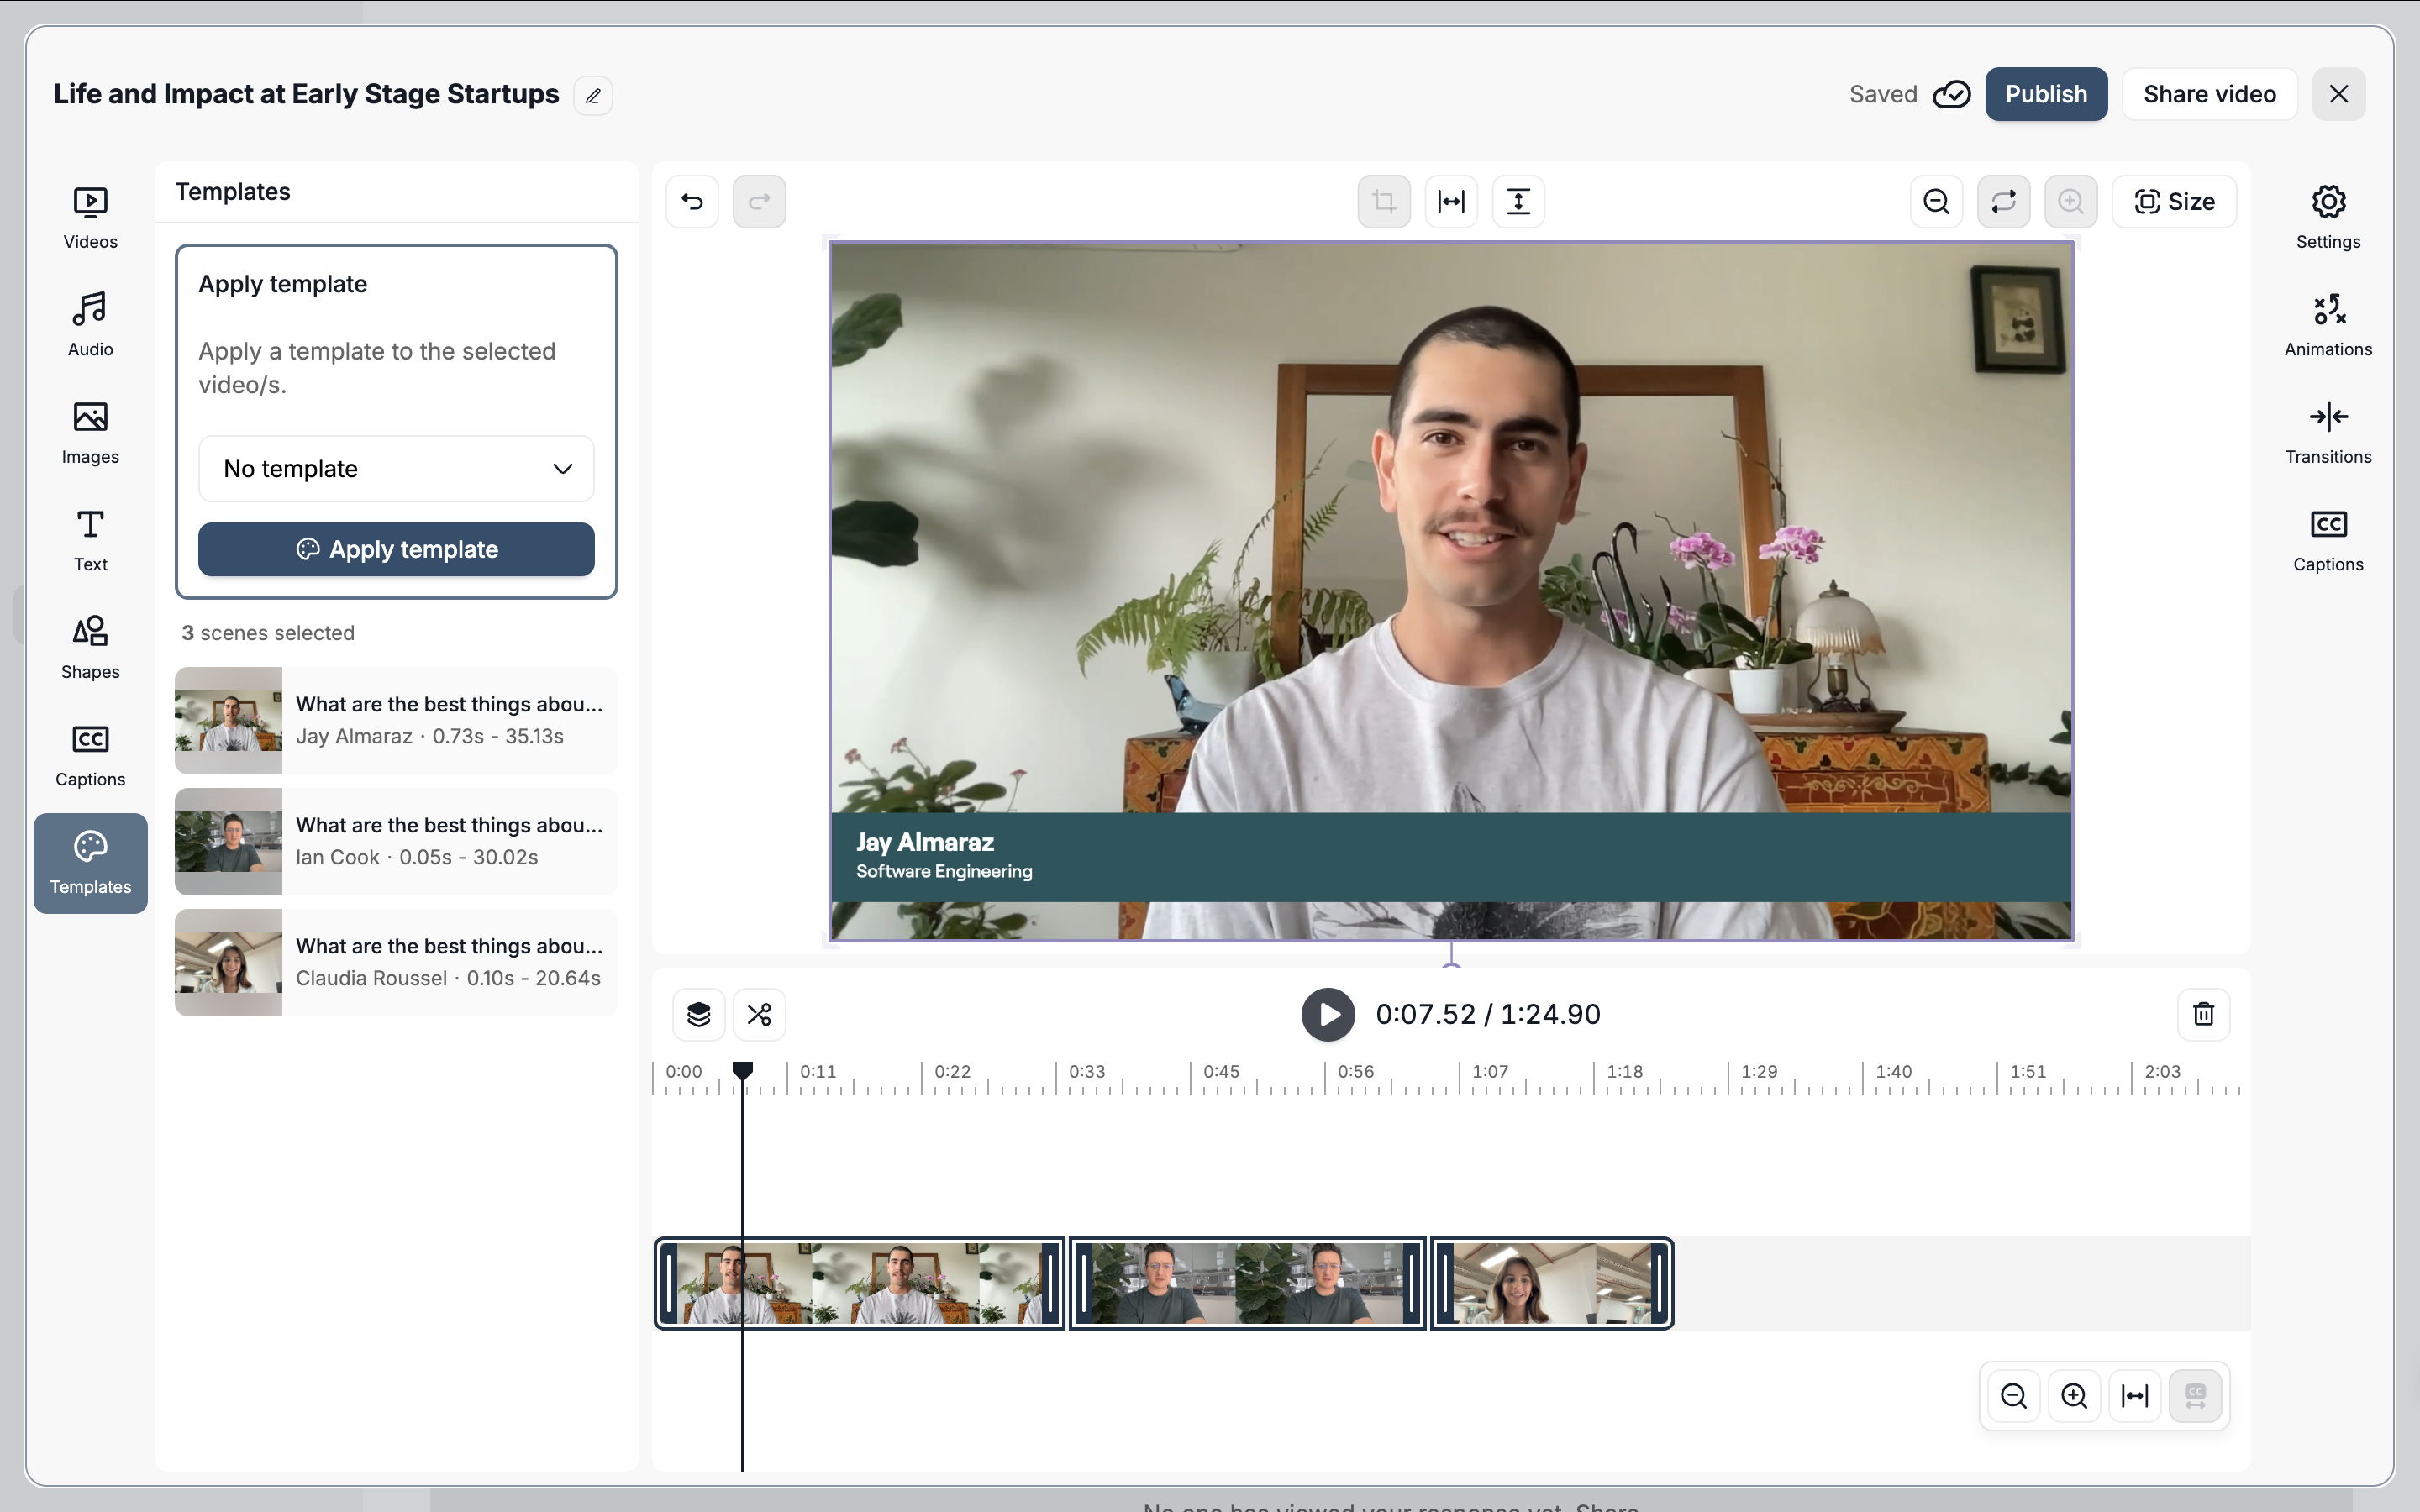This screenshot has height=1512, width=2420.
Task: Switch to the Audio tab
Action: coord(90,325)
